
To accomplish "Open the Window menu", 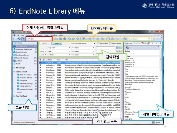I will pyautogui.click(x=54, y=35).
